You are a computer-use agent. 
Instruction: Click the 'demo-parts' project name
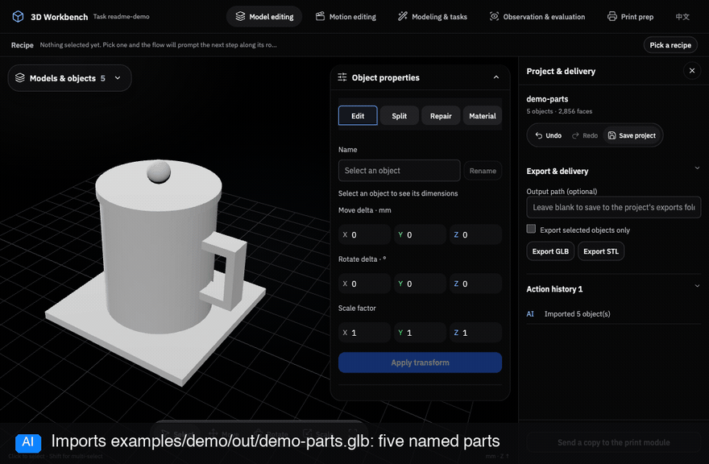(x=547, y=99)
